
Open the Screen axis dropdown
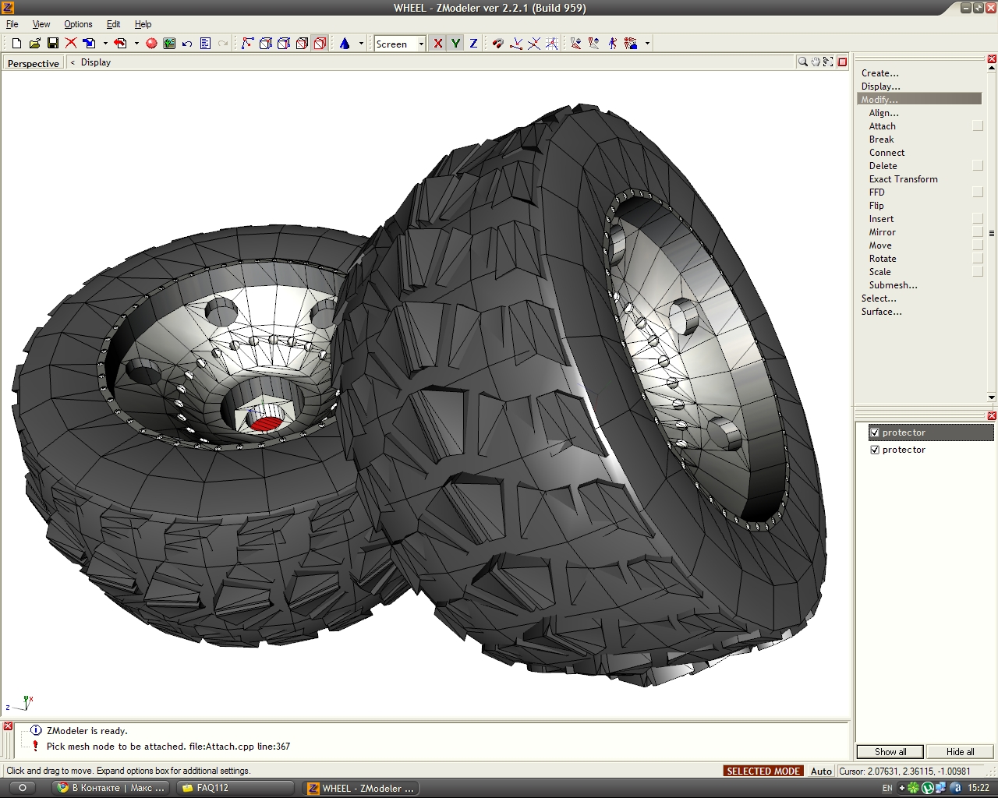coord(421,44)
